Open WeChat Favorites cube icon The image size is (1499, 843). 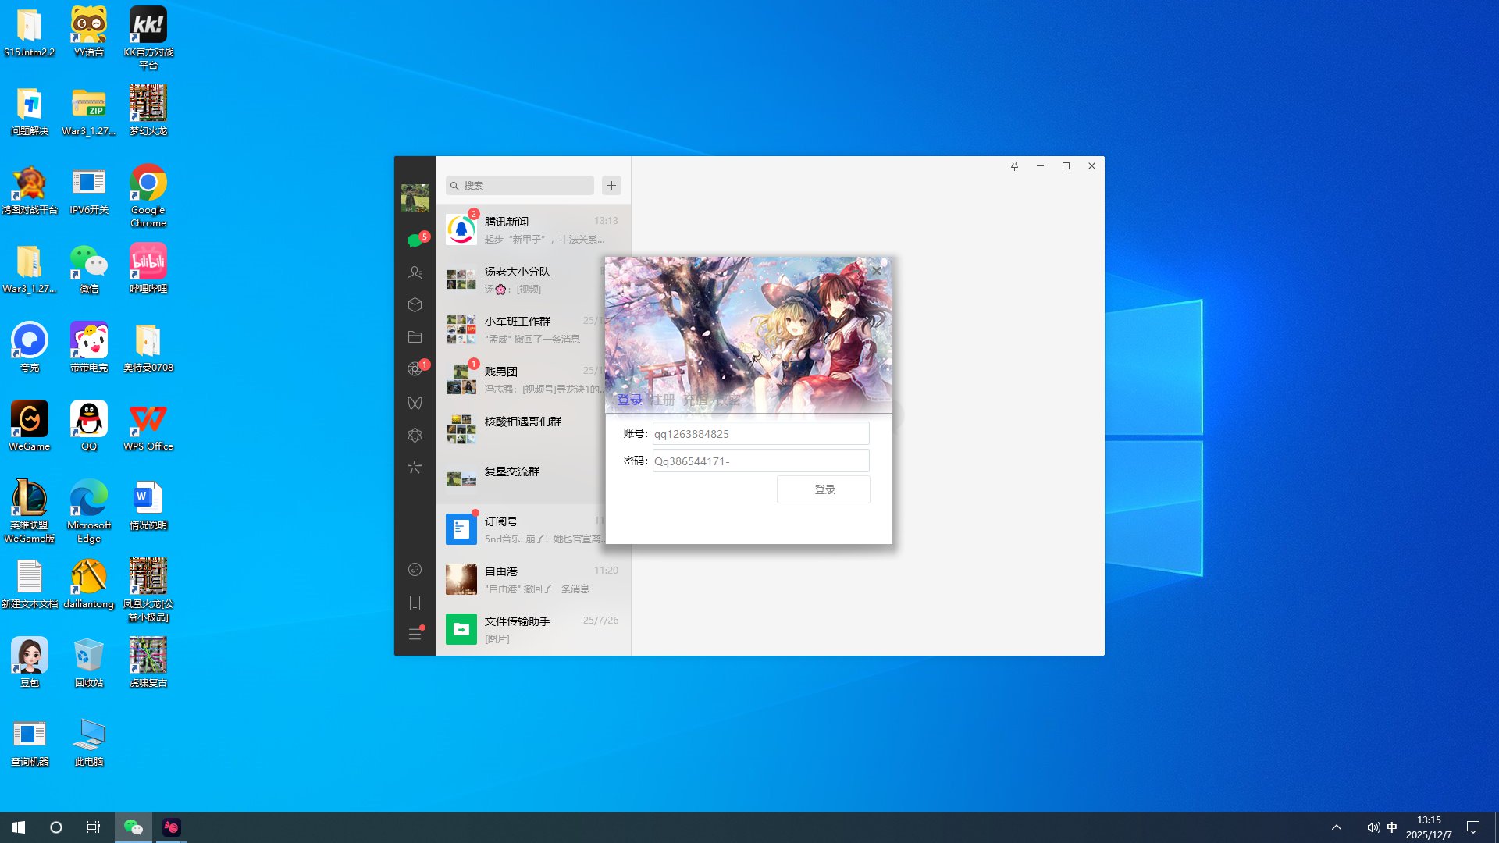coord(415,305)
